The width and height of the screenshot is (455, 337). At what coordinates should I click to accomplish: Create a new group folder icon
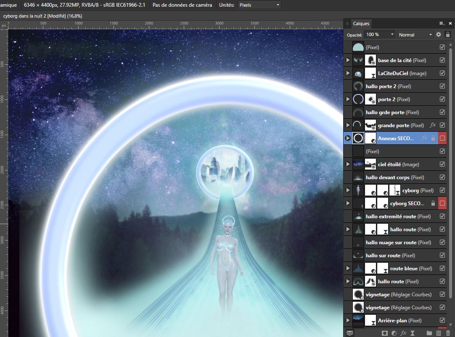coord(429,333)
